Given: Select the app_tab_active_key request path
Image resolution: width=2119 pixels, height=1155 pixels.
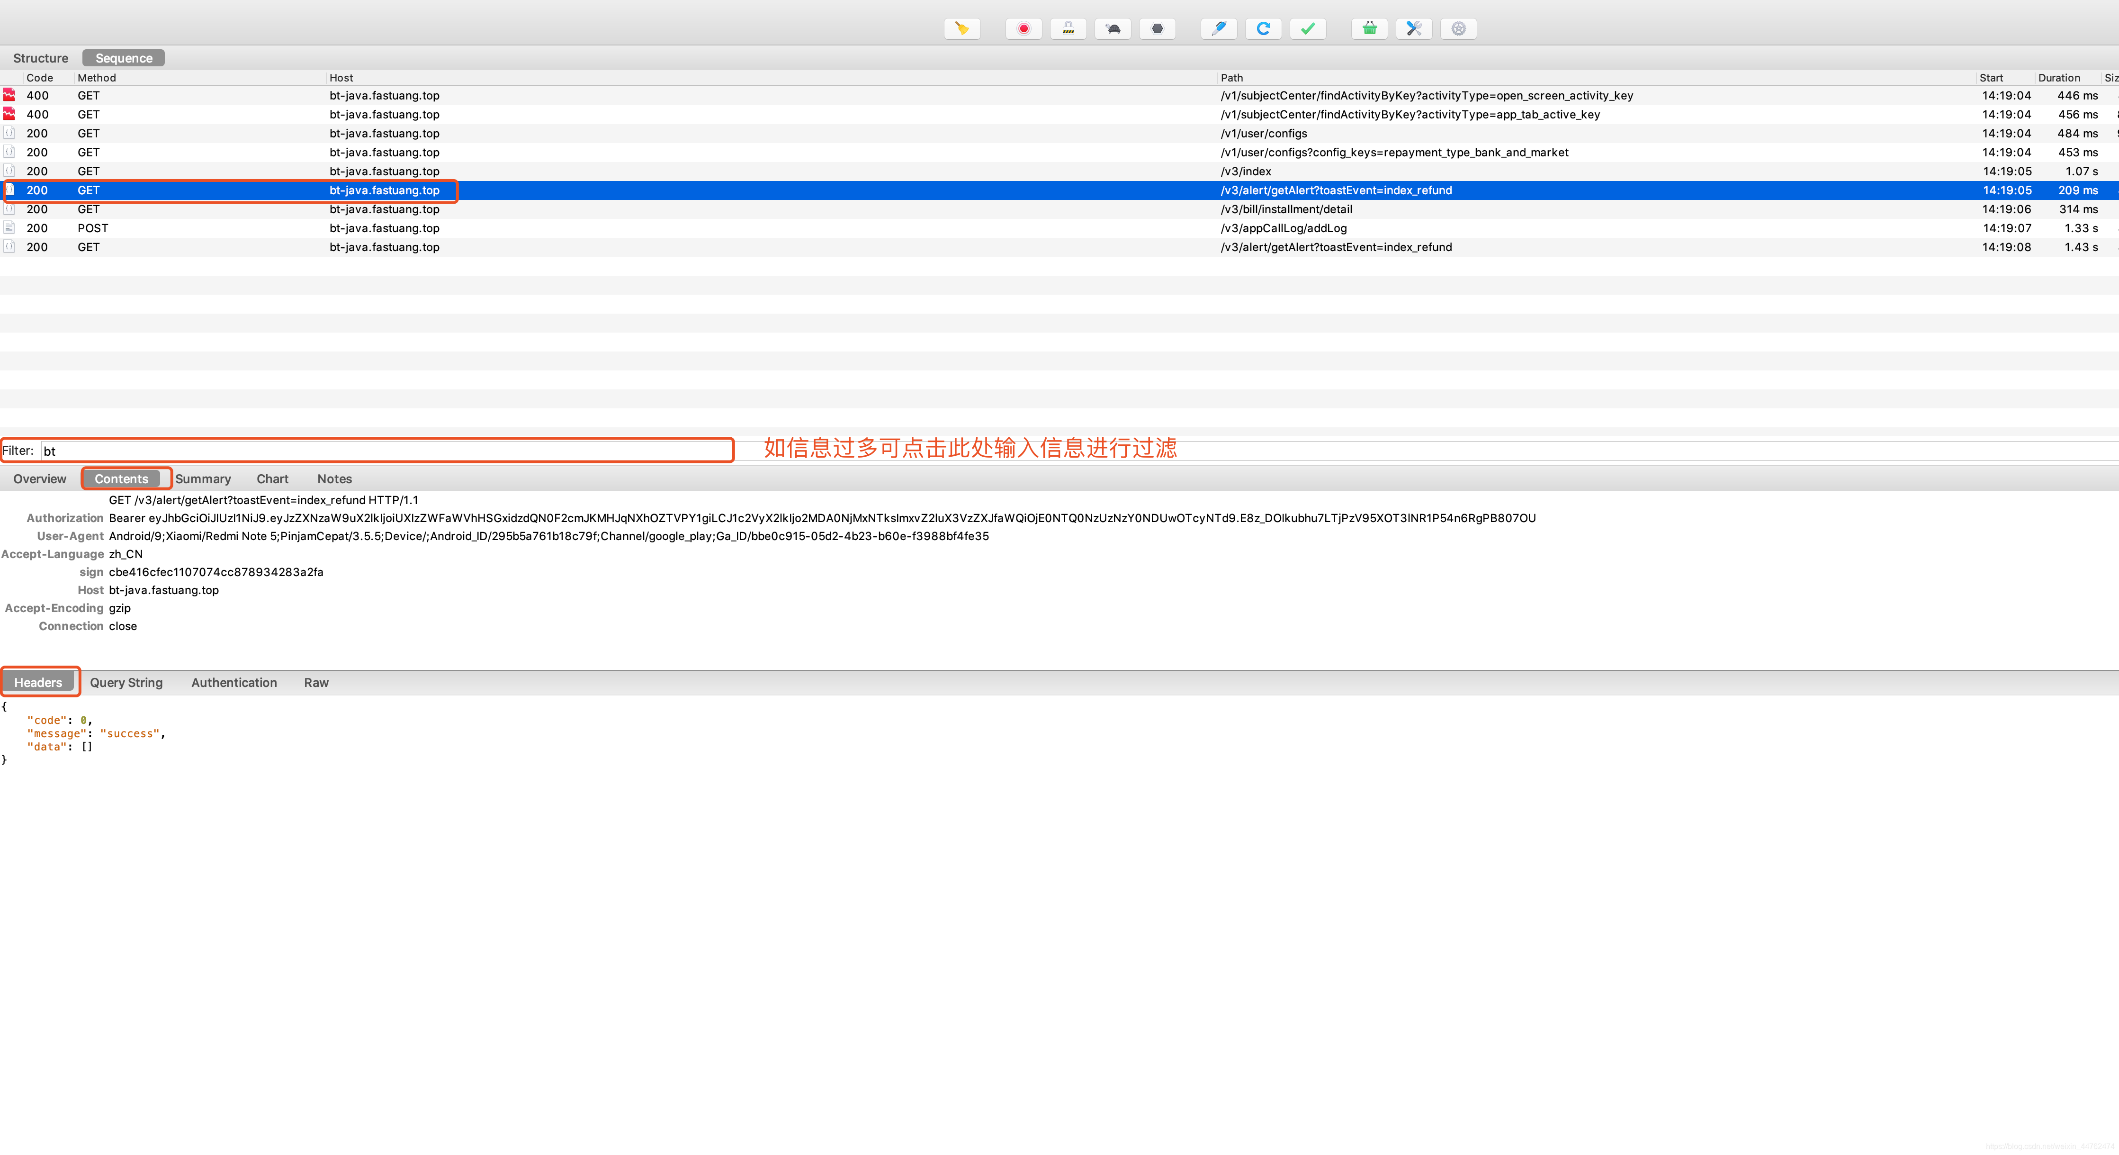Looking at the screenshot, I should click(1410, 114).
